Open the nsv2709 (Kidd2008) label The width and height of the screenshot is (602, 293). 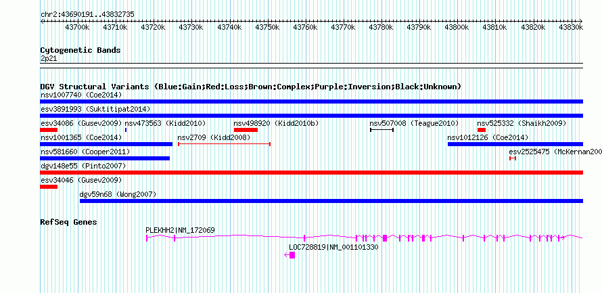[214, 137]
